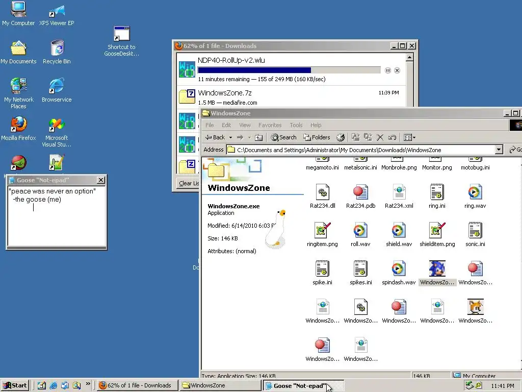522x392 pixels.
Task: Open the Back history dropdown arrow
Action: 230,137
